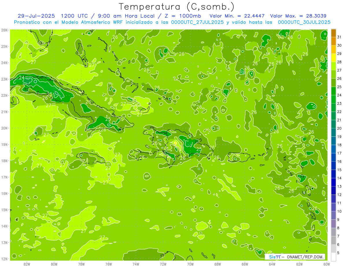Screen dimensions: 347x268
Task: Click legend swatch between 26 and 27
Action: click(x=333, y=74)
